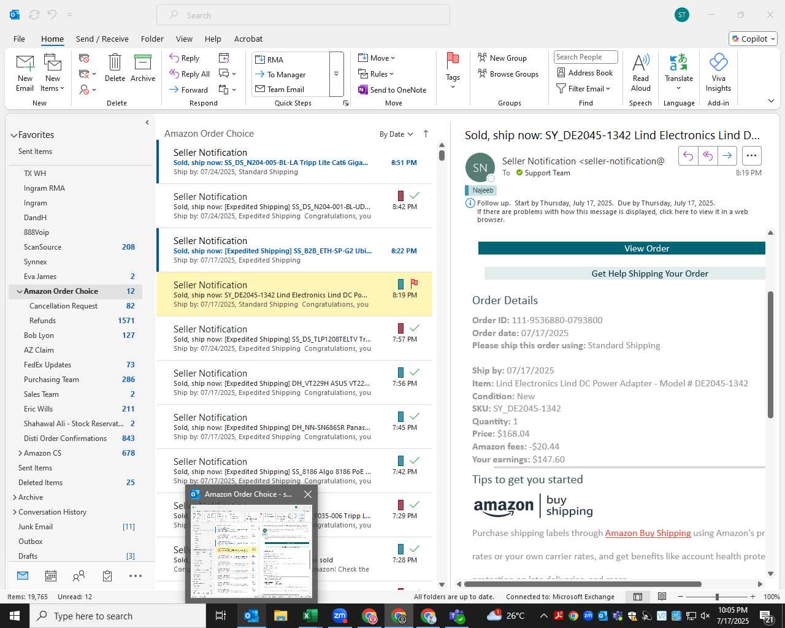Open the Address Book

[x=584, y=72]
